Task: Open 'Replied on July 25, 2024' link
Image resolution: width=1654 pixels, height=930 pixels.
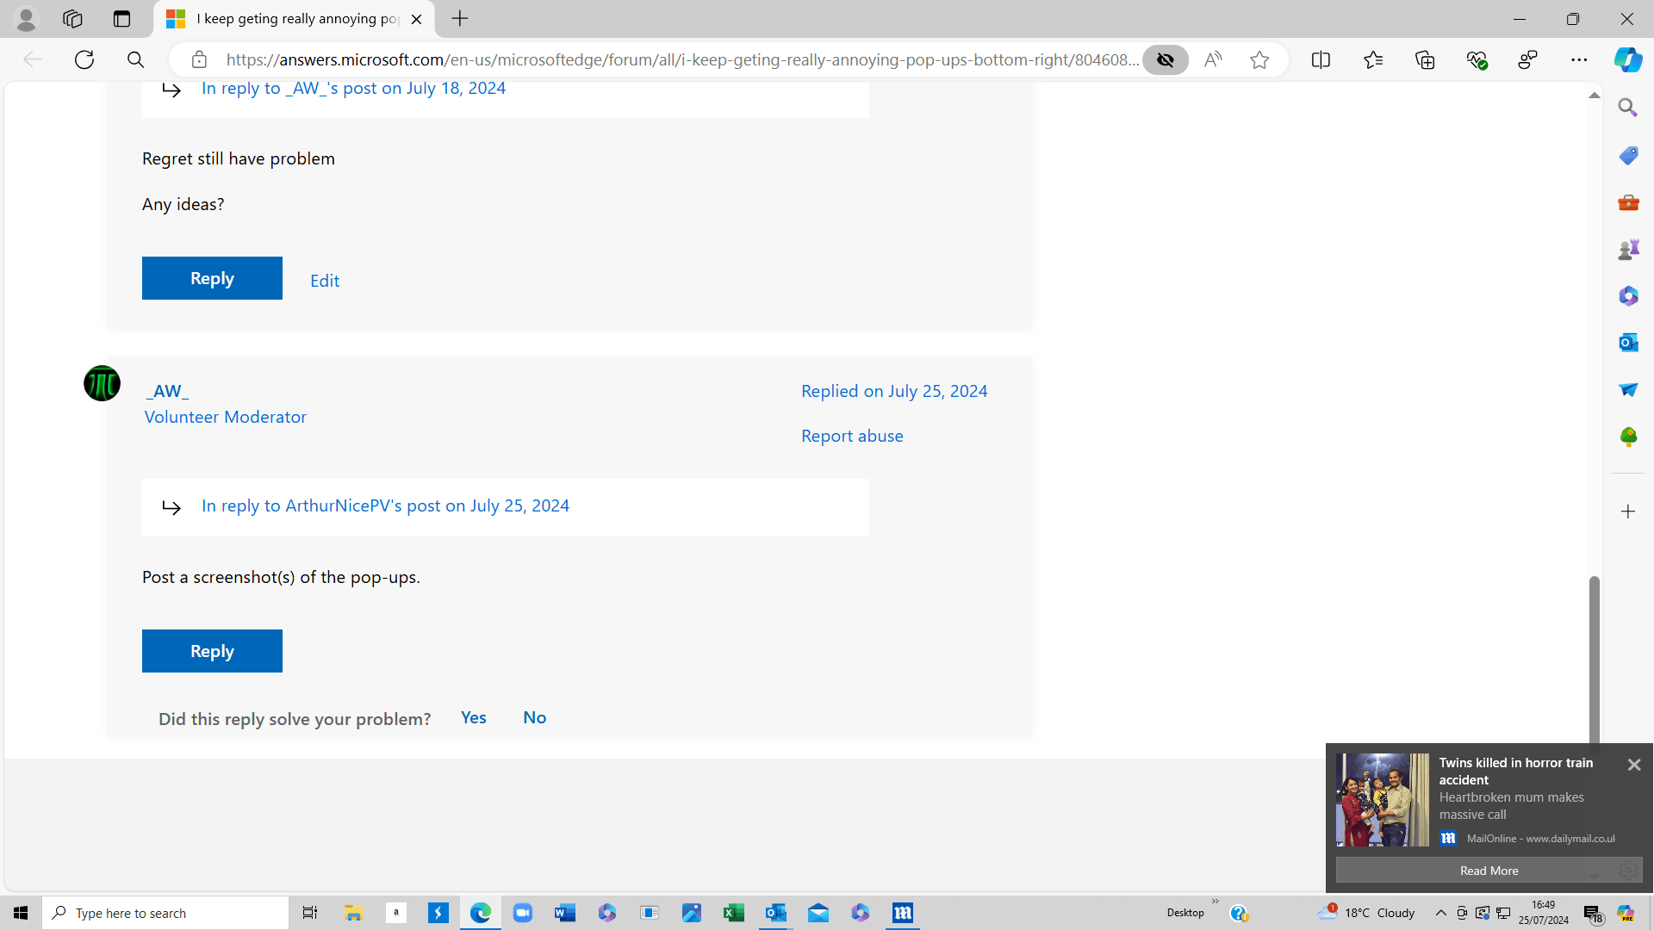Action: (894, 391)
